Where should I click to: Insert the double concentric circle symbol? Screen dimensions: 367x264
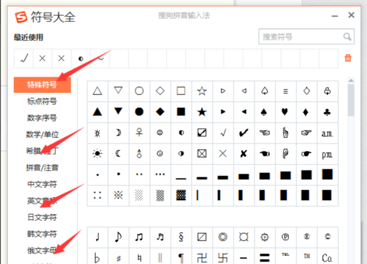pos(223,237)
